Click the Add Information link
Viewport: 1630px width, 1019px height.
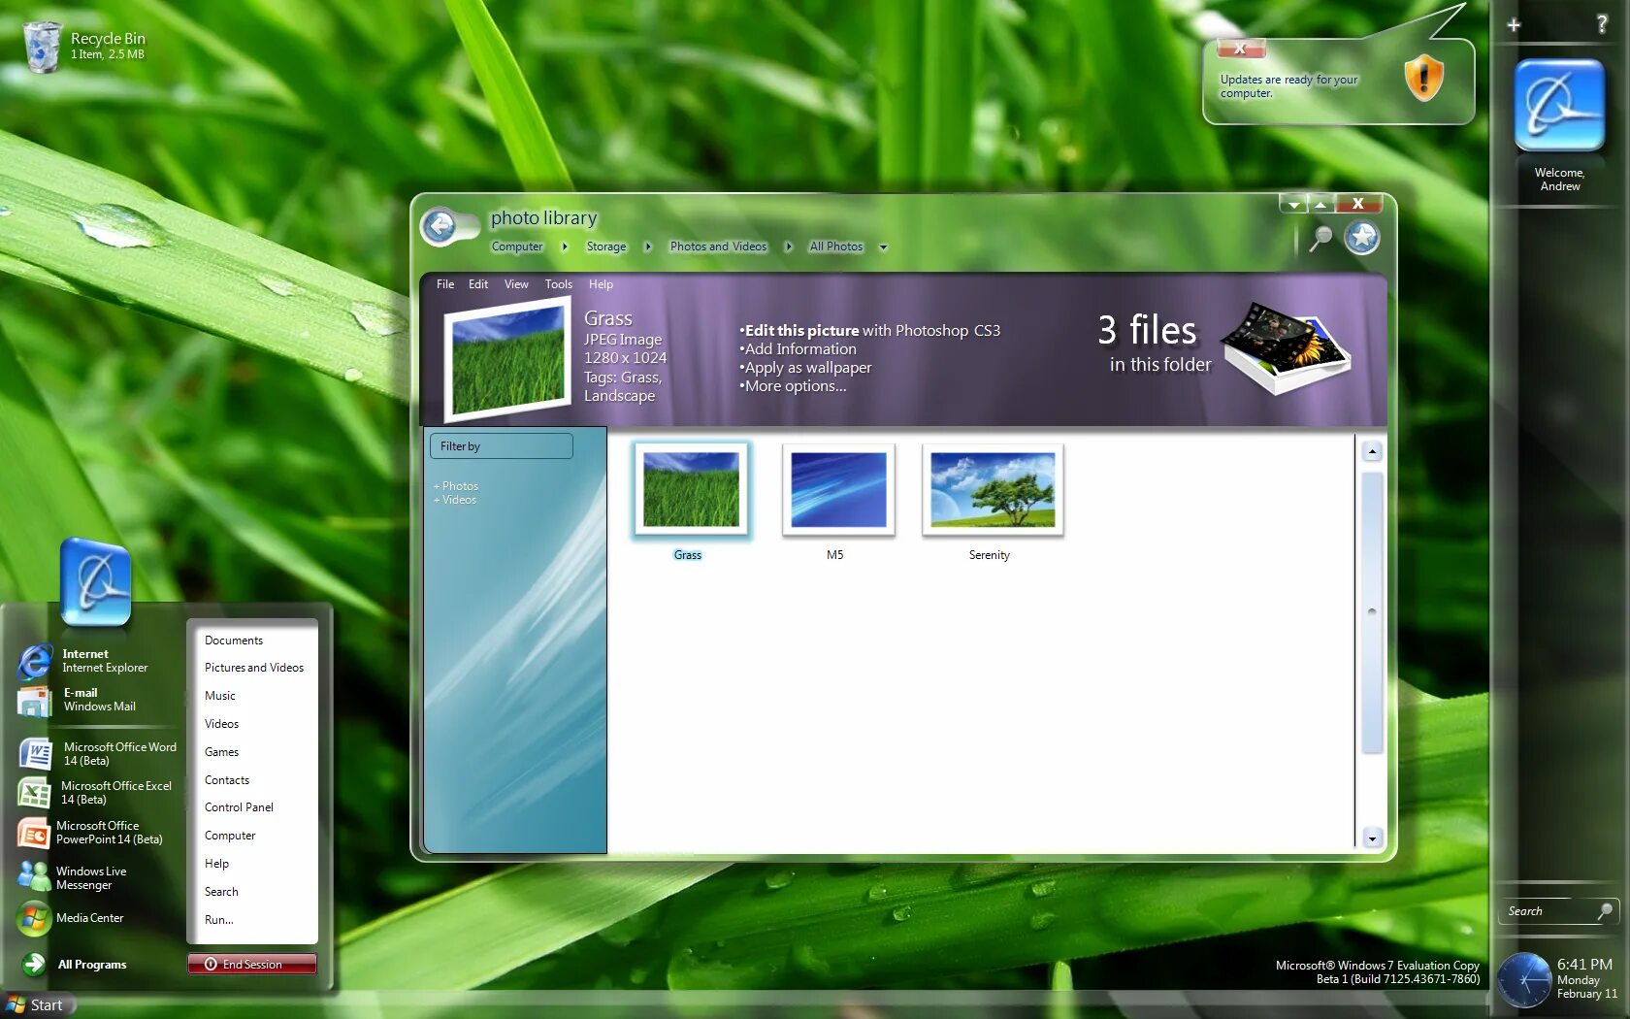(799, 349)
